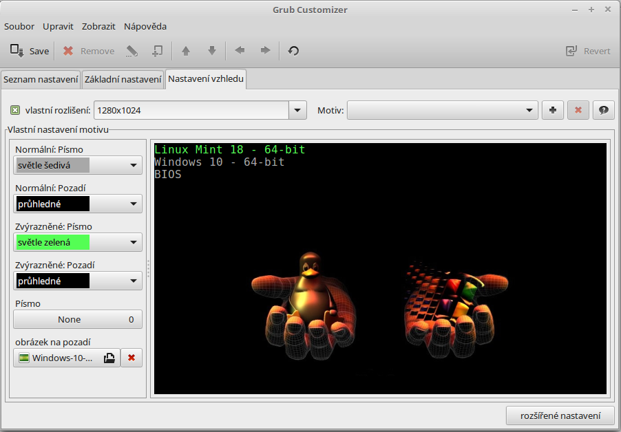Expand the resolution 1280x1024 dropdown arrow

coord(297,110)
